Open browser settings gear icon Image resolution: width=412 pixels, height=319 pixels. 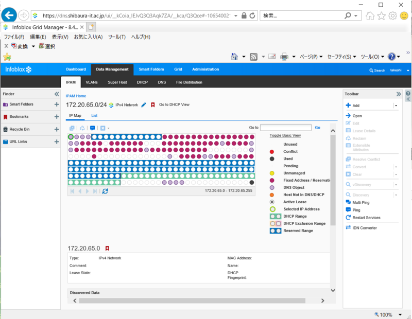pyautogui.click(x=392, y=16)
